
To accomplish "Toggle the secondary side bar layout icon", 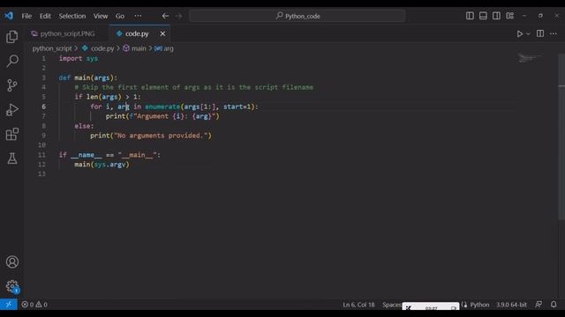I will point(496,16).
